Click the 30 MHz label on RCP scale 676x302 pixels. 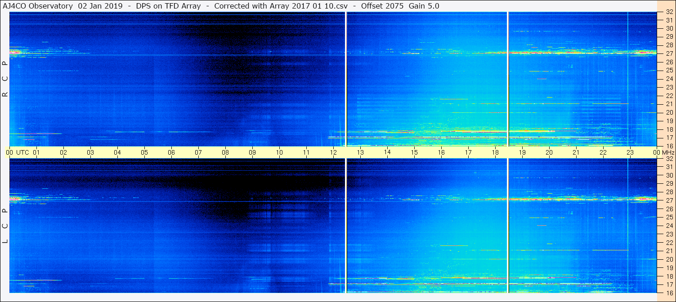tap(669, 28)
